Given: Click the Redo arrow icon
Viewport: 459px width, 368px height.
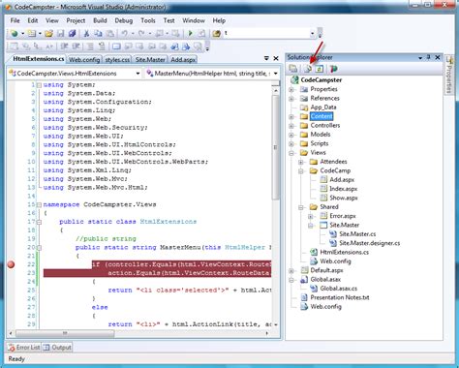Looking at the screenshot, I should tap(141, 33).
